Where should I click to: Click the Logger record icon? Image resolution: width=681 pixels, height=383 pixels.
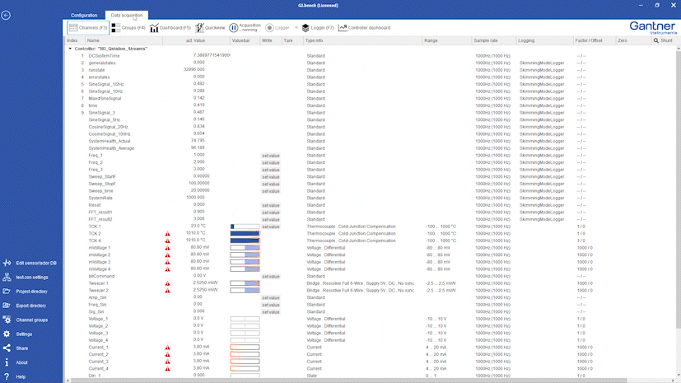point(269,28)
